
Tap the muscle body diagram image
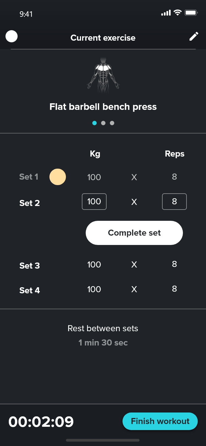pos(103,75)
